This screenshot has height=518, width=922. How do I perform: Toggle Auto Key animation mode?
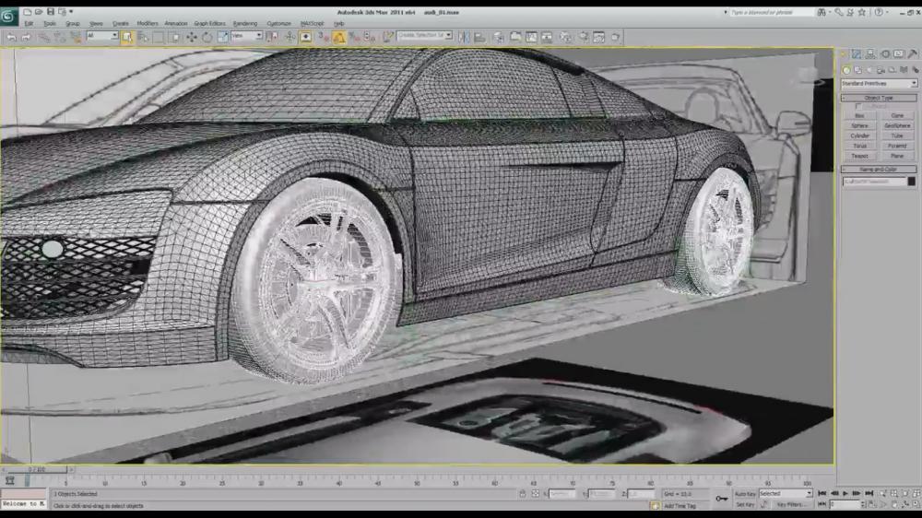coord(745,494)
